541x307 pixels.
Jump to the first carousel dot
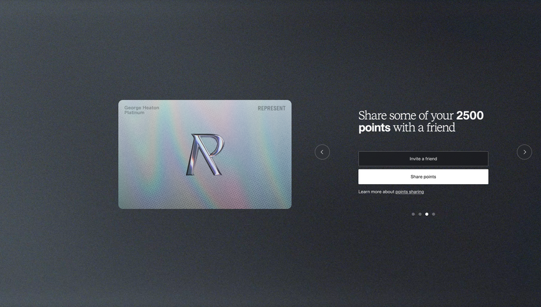click(x=413, y=214)
